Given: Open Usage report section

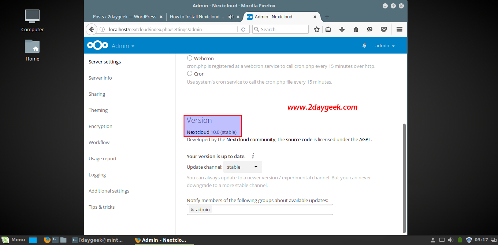Looking at the screenshot, I should tap(103, 158).
